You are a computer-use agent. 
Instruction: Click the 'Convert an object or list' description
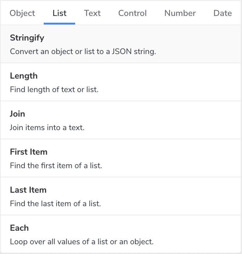tap(83, 51)
